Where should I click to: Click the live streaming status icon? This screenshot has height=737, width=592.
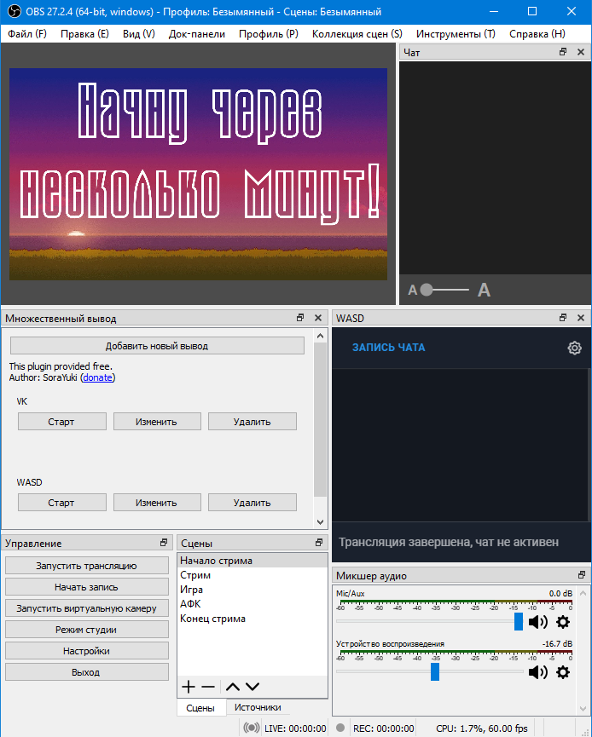click(x=252, y=728)
